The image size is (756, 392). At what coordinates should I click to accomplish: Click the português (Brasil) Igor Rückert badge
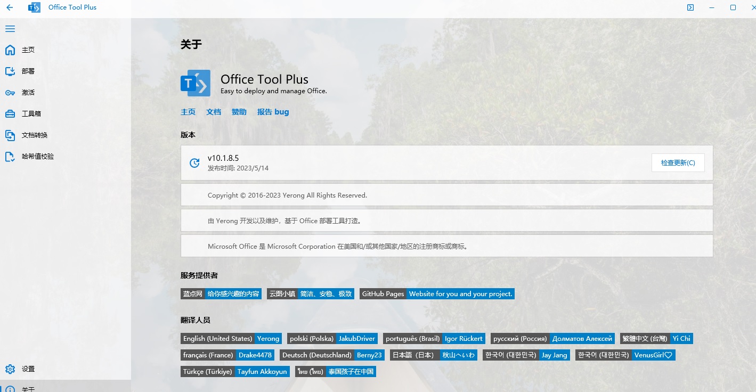[434, 339]
